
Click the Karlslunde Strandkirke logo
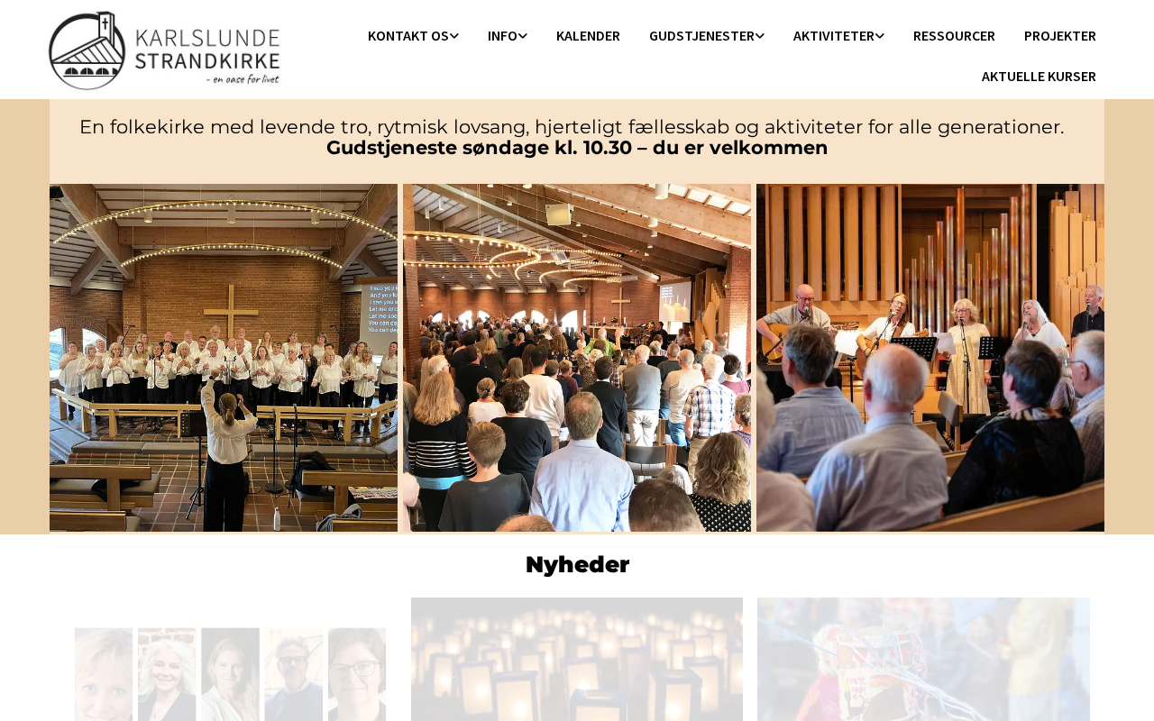pyautogui.click(x=164, y=50)
